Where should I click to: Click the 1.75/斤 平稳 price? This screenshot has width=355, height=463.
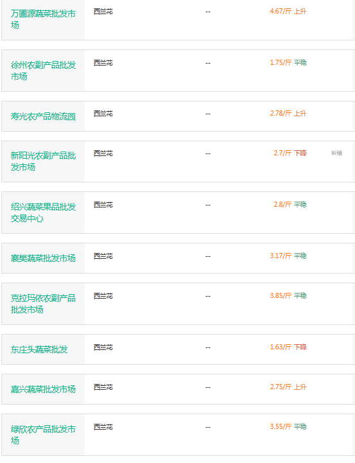288,62
